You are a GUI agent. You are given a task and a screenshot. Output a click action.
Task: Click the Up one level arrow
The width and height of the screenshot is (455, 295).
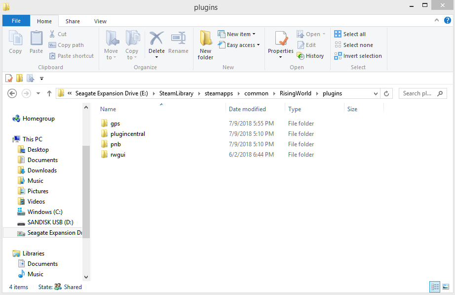(49, 93)
